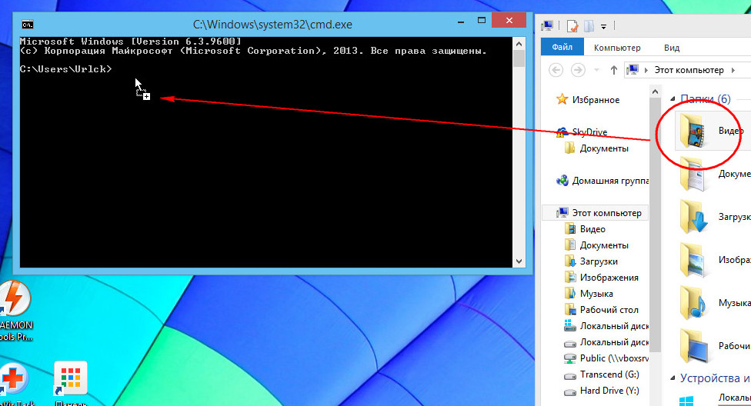
Task: Click the Избранное star icon
Action: [562, 99]
